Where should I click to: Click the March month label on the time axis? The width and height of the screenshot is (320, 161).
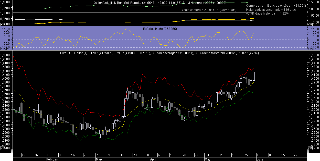[100, 159]
